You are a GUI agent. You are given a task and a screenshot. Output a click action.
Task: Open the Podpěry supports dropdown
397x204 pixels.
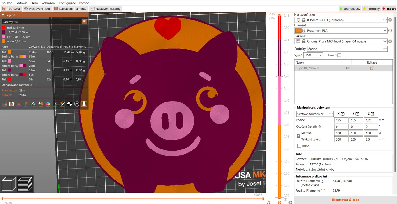click(347, 49)
